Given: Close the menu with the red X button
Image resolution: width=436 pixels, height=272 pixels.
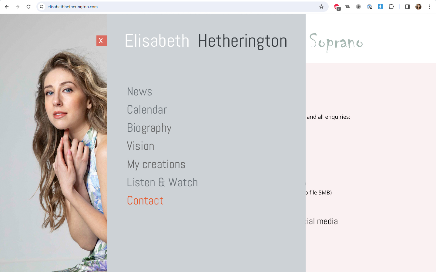Looking at the screenshot, I should pos(101,41).
